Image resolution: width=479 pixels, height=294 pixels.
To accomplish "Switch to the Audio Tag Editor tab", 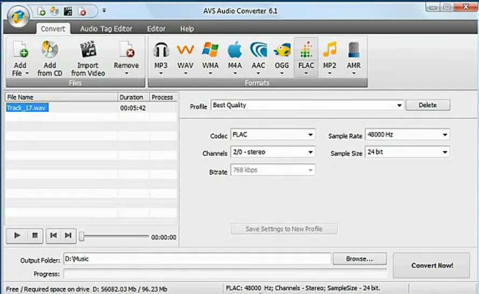I will coord(106,29).
